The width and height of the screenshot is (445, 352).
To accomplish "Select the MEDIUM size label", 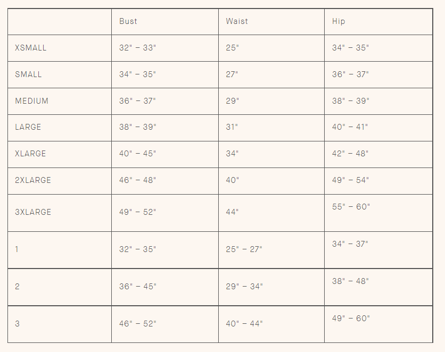I will coord(32,101).
